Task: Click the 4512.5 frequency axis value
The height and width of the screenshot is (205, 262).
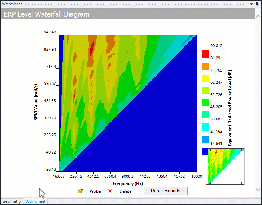Action: coord(93,176)
